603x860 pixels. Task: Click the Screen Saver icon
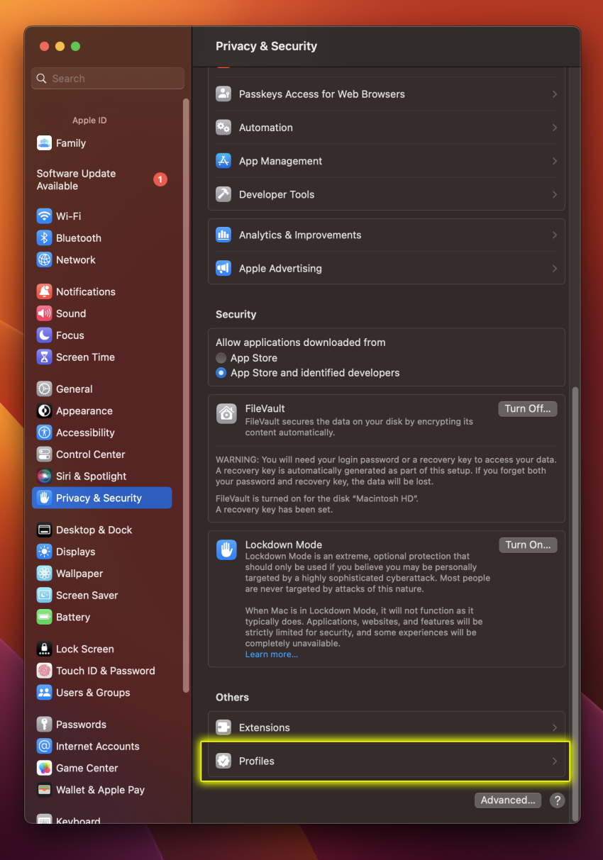(x=44, y=596)
